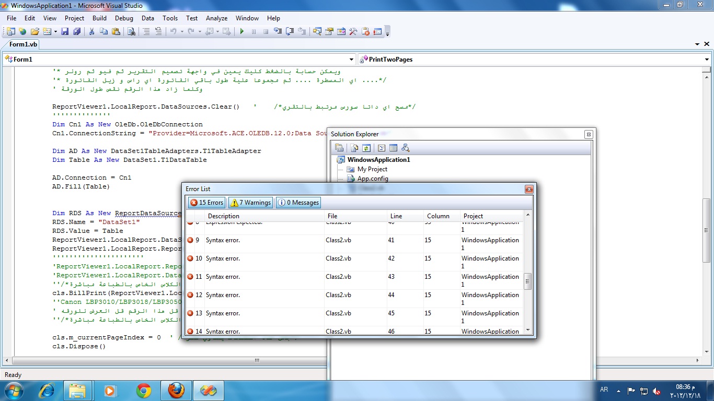Click Show All Files in Solution Explorer
Viewport: 714px width, 401px height.
click(355, 148)
